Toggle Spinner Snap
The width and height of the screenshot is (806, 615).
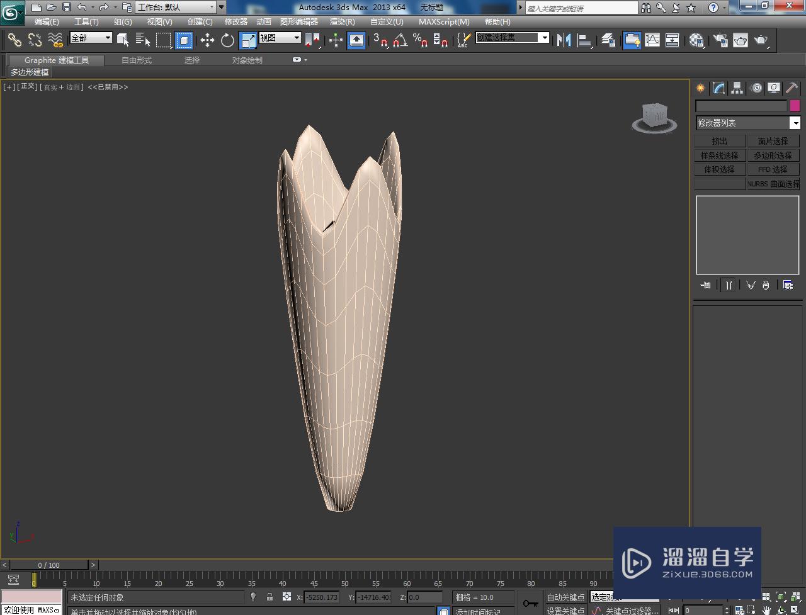(441, 40)
